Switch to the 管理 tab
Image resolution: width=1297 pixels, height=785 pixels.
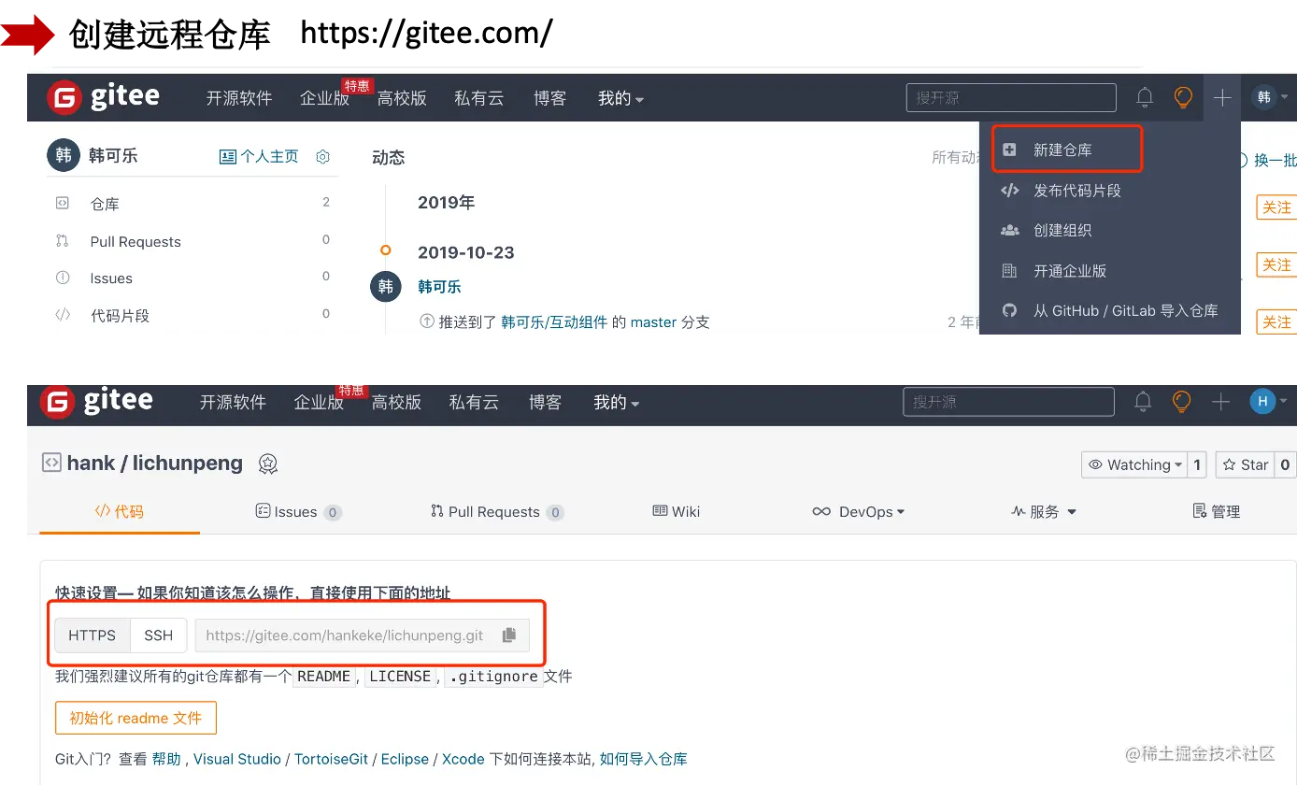point(1217,511)
